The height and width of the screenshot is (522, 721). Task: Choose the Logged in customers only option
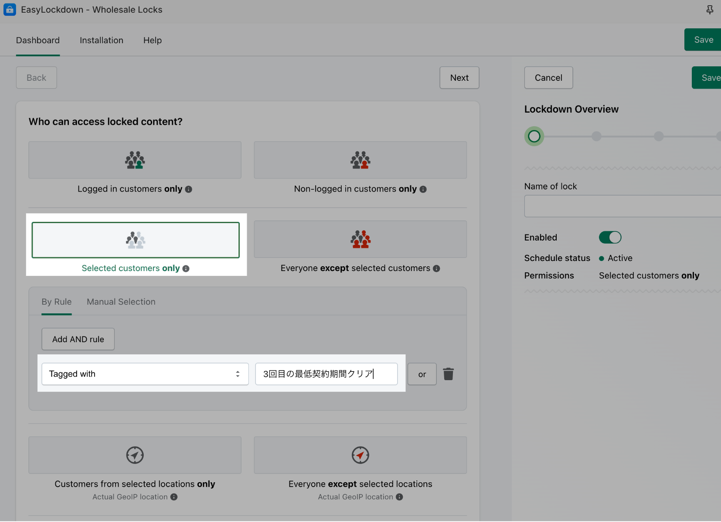[135, 160]
